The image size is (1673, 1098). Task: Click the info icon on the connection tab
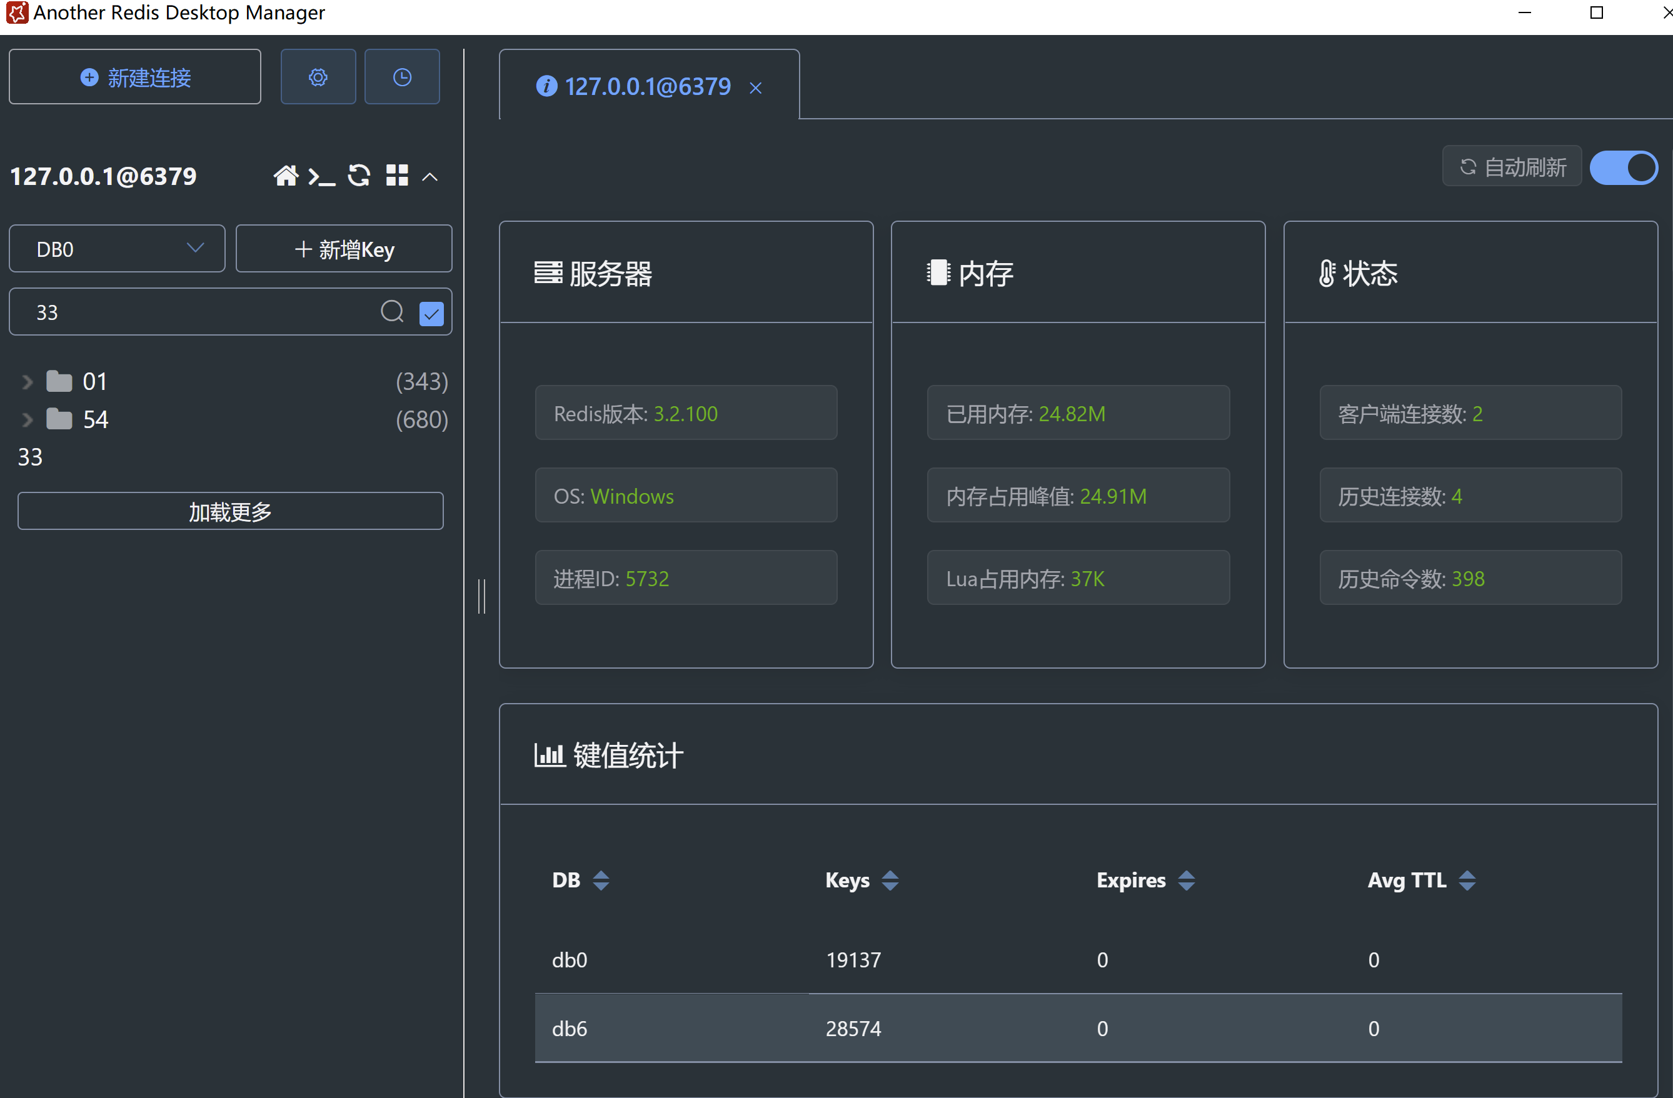(546, 86)
